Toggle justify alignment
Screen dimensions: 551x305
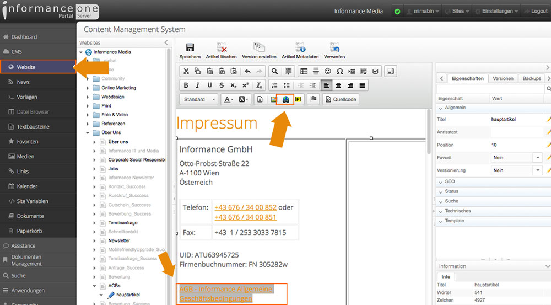click(363, 85)
